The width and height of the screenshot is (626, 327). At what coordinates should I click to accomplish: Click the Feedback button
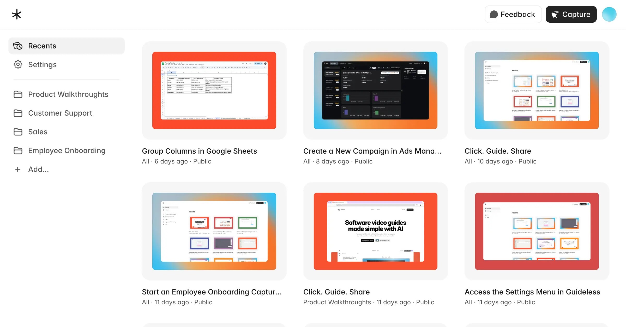(513, 14)
